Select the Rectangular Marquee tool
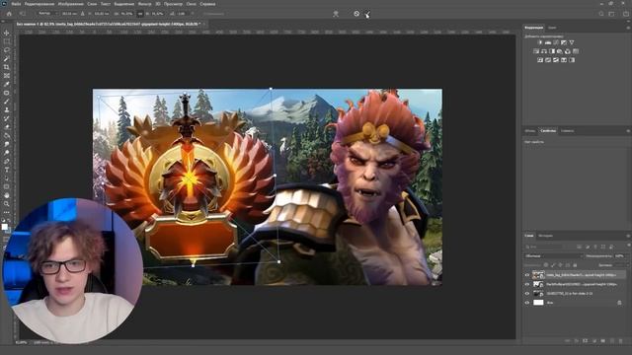Viewport: 632px width, 355px height. pyautogui.click(x=7, y=41)
